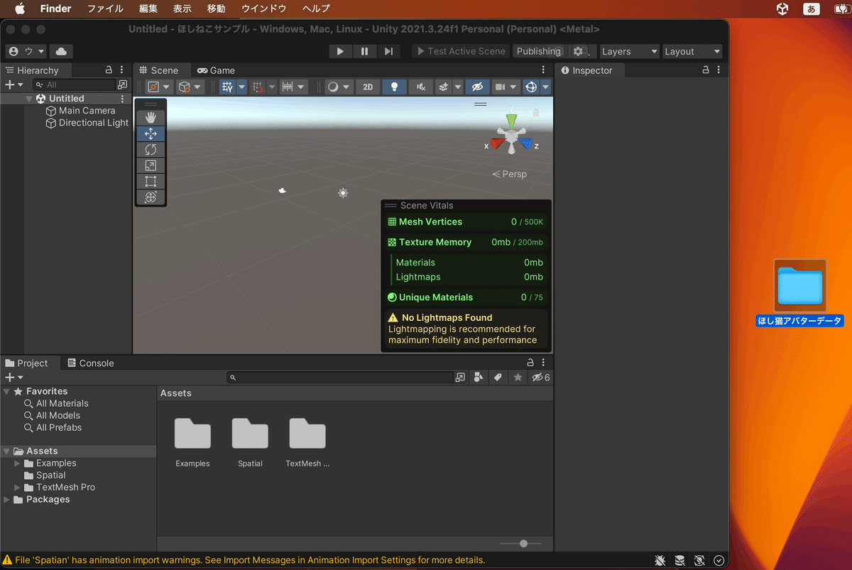Open the Layers dropdown
The image size is (852, 570).
click(x=629, y=51)
